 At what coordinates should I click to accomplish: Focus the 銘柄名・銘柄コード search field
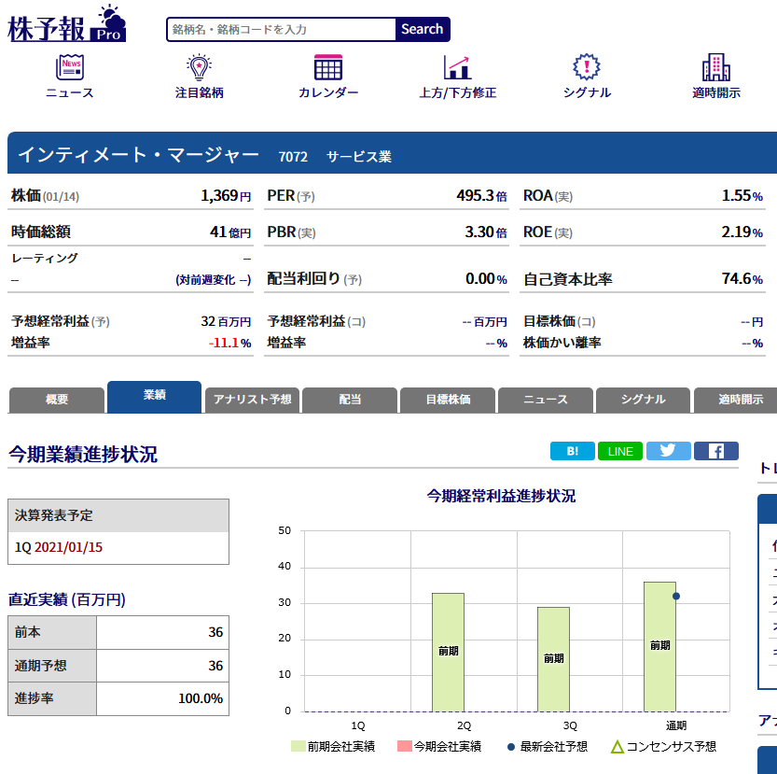click(x=281, y=29)
